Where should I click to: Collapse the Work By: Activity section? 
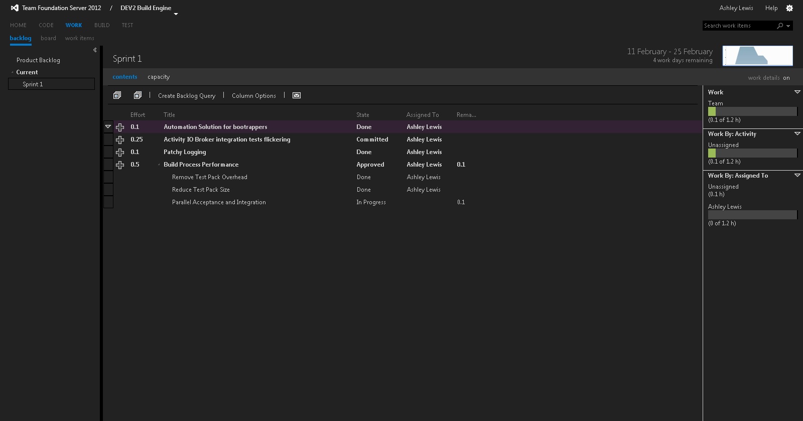797,133
